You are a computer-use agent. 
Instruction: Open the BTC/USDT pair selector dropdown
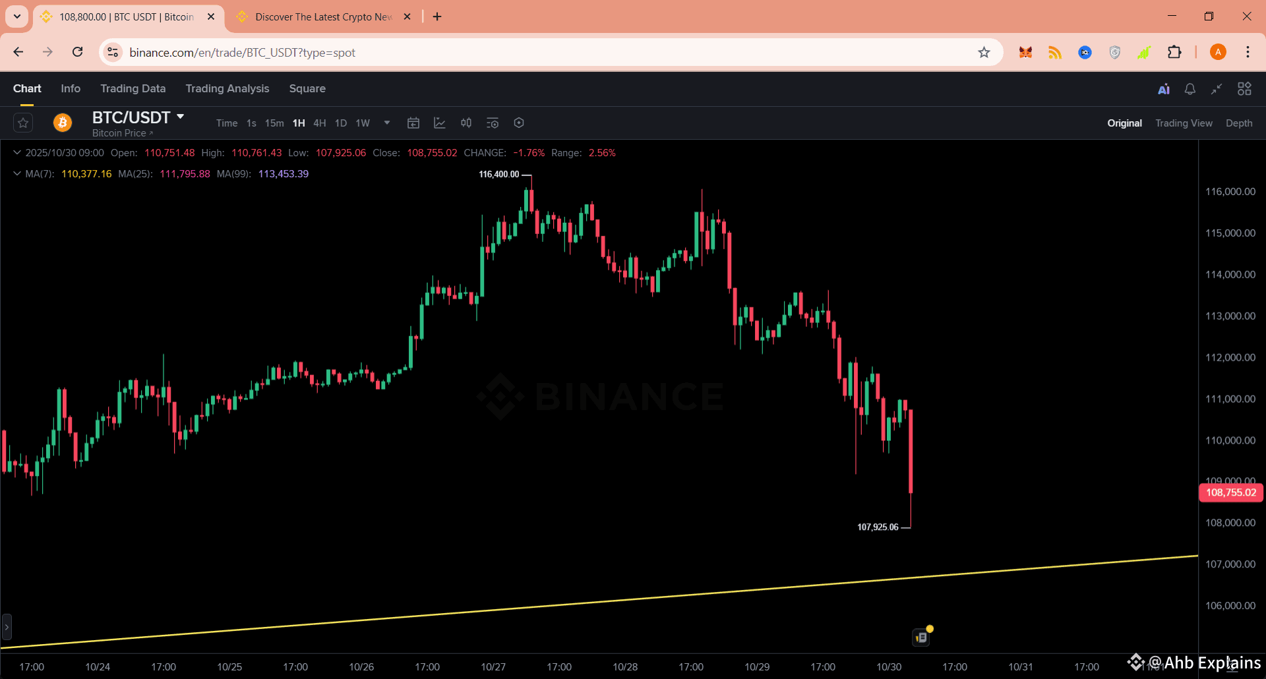(180, 117)
